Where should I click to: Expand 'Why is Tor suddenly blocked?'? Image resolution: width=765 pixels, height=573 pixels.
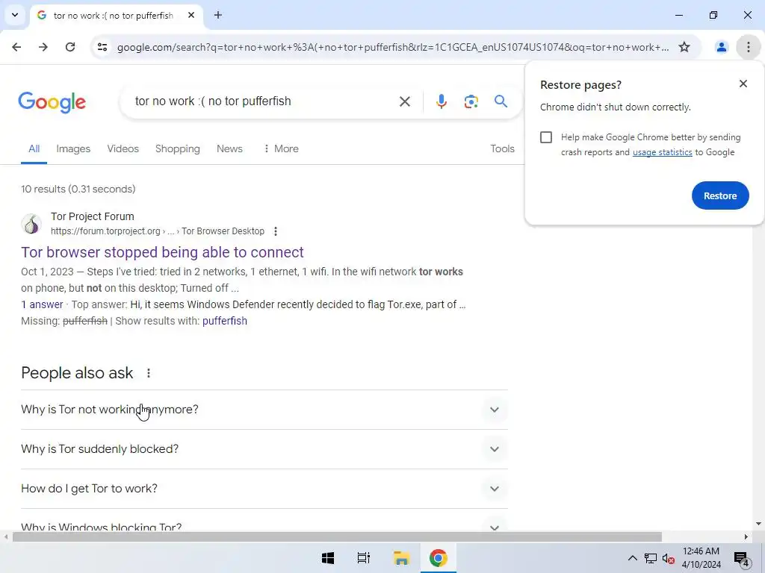pyautogui.click(x=264, y=449)
